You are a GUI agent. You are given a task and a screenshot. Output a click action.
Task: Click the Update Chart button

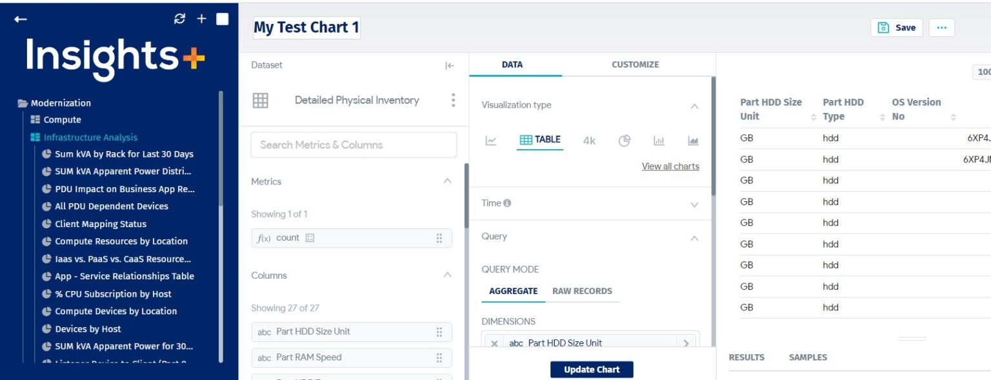(x=591, y=369)
